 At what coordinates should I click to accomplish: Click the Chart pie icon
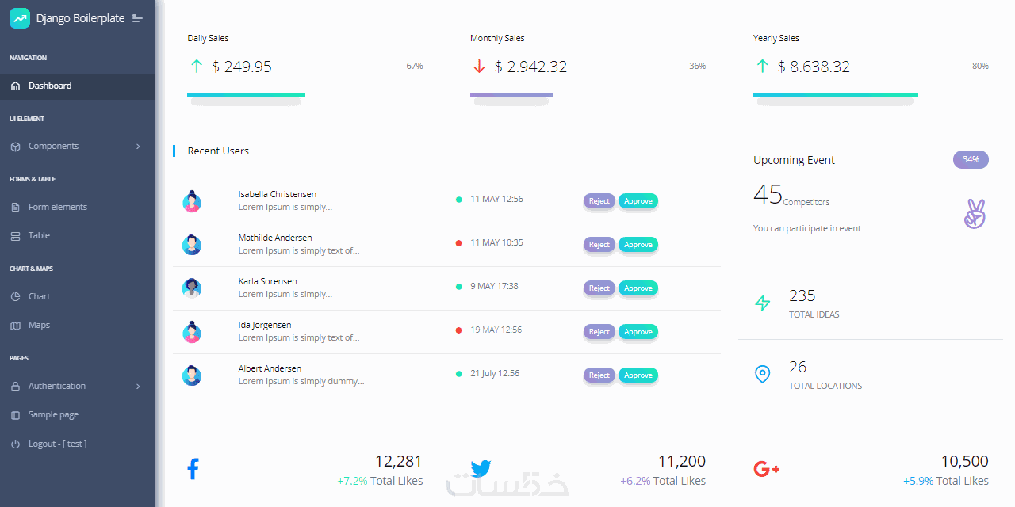(x=15, y=296)
